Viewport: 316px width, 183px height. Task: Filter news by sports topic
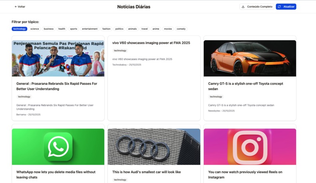(x=74, y=29)
